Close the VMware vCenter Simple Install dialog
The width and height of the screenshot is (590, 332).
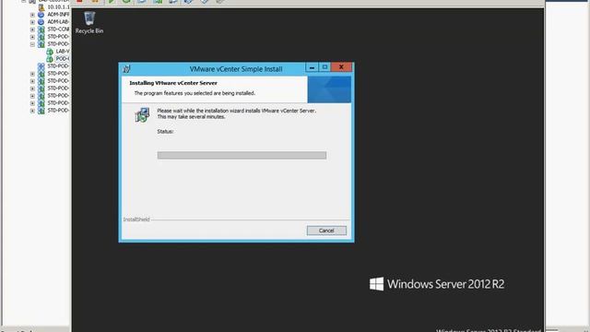click(x=341, y=67)
